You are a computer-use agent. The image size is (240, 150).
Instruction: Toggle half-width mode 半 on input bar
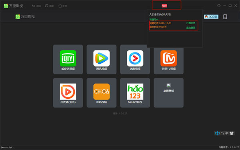(227, 133)
